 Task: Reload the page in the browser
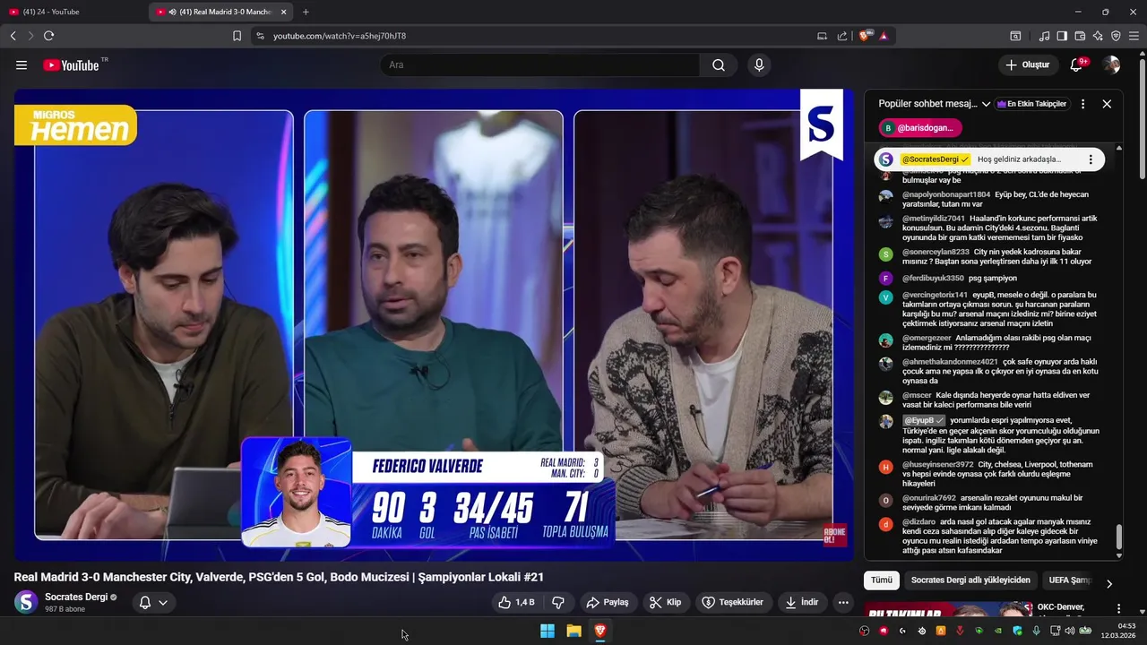48,36
